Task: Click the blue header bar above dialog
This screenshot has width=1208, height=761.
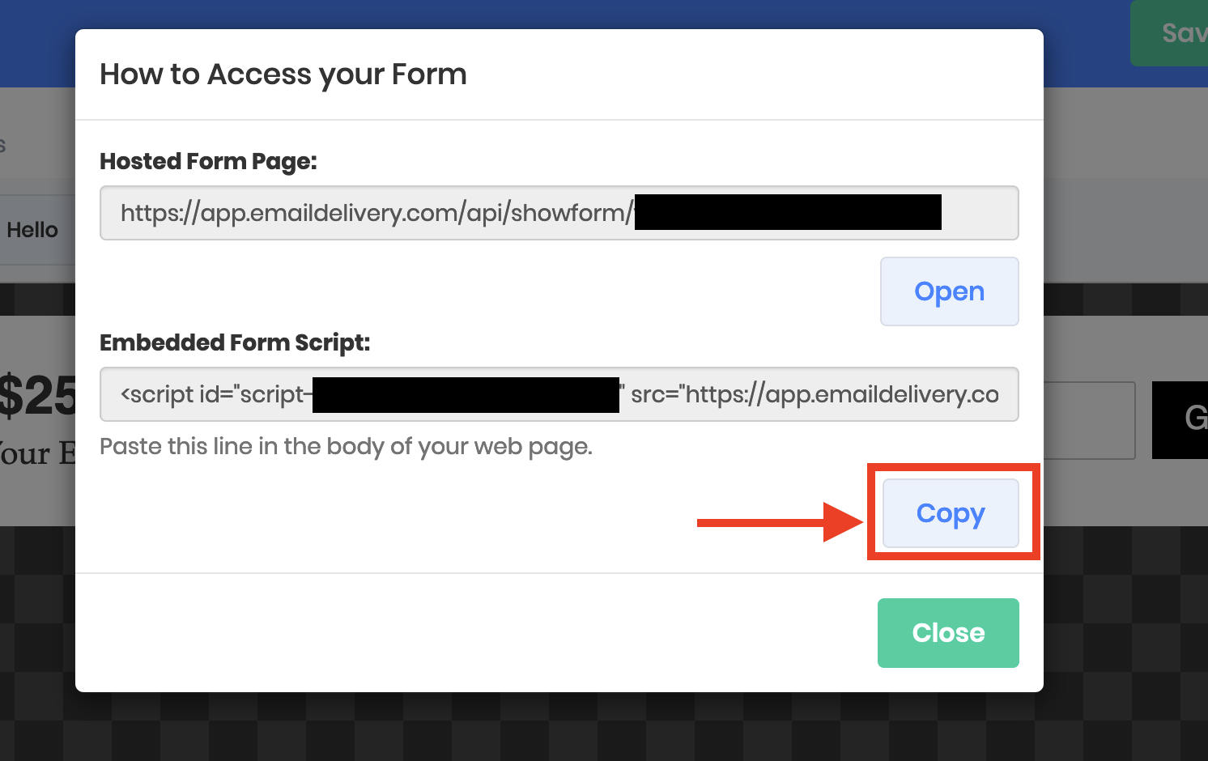Action: pos(567,14)
